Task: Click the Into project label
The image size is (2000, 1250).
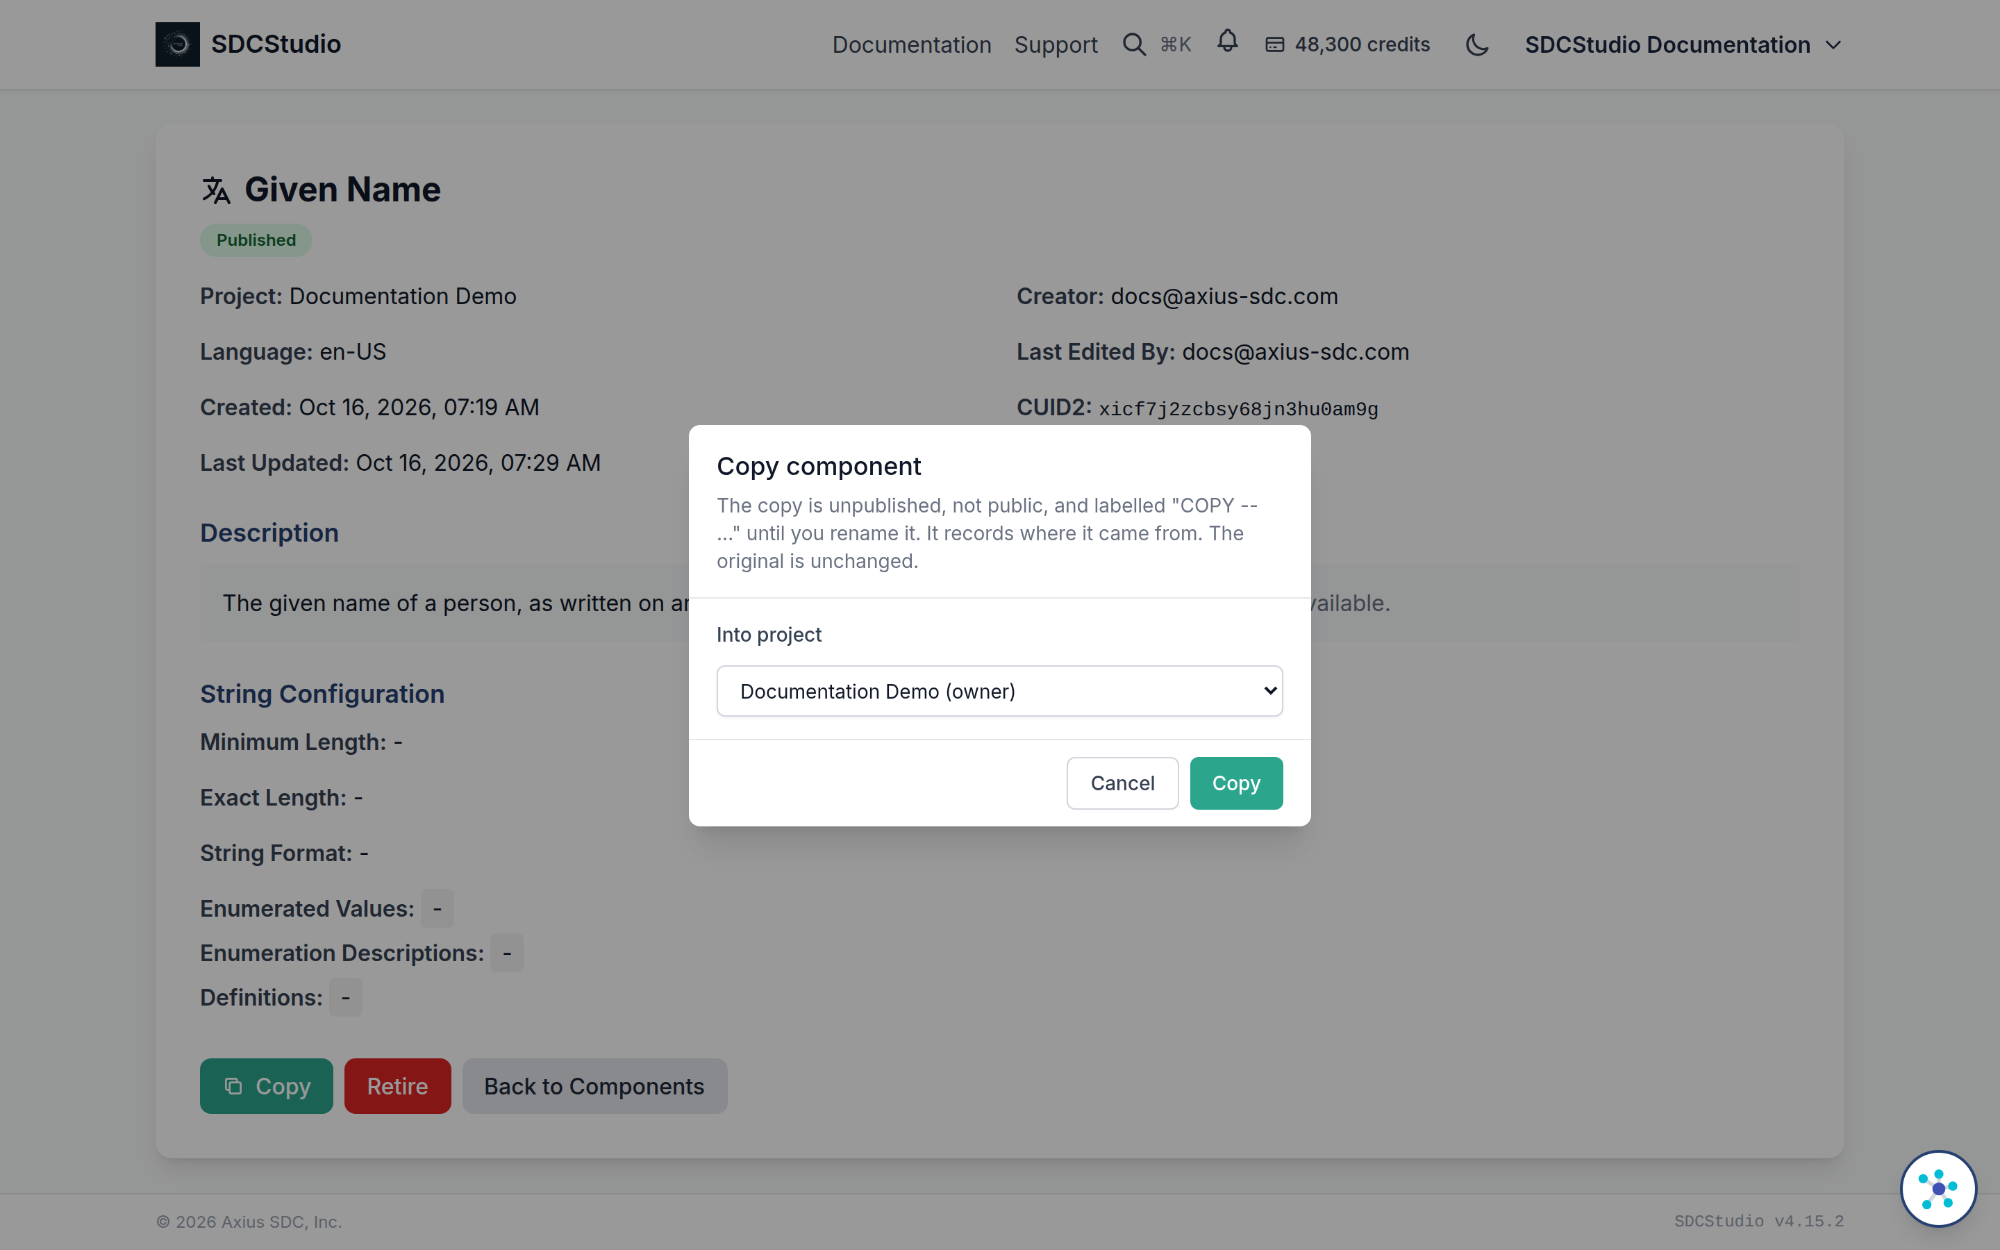Action: (769, 635)
